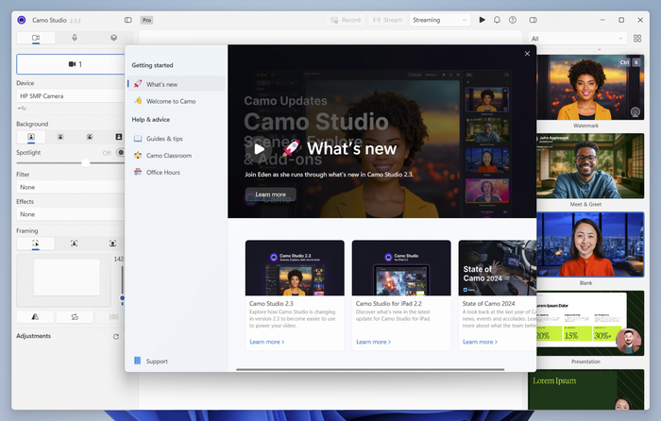
Task: Reset adjustments with the refresh icon
Action: coord(115,336)
